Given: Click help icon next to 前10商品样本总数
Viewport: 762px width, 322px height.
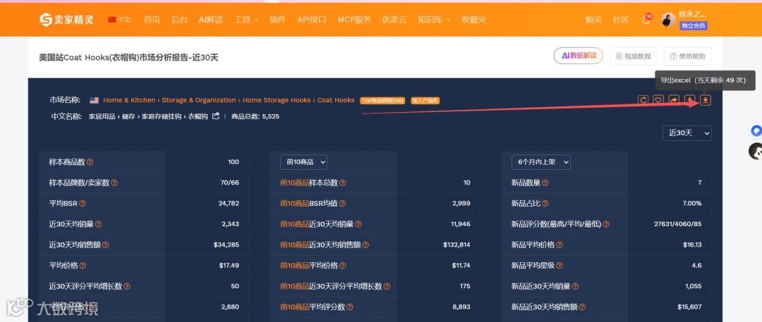Looking at the screenshot, I should (343, 183).
